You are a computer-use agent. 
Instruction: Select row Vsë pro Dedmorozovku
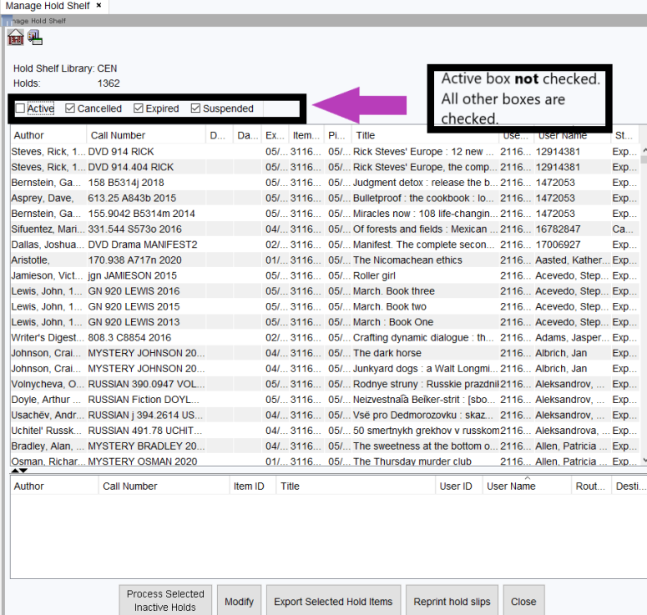[x=325, y=415]
